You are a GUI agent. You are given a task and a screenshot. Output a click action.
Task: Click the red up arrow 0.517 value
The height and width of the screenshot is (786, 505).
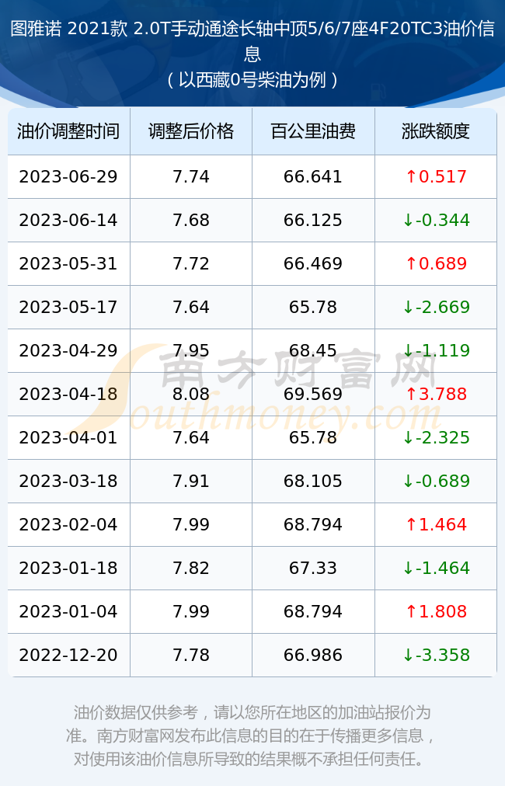click(436, 176)
